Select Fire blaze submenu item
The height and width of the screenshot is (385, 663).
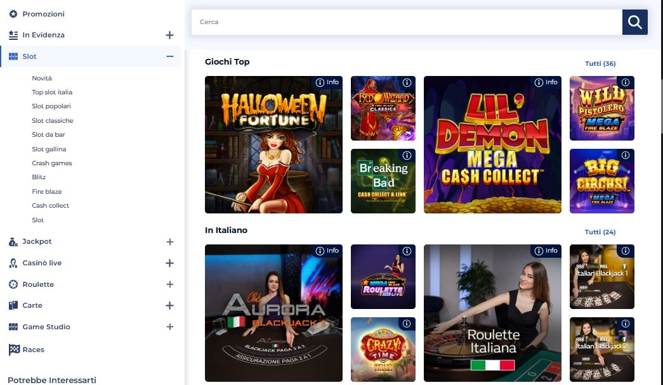coord(46,191)
